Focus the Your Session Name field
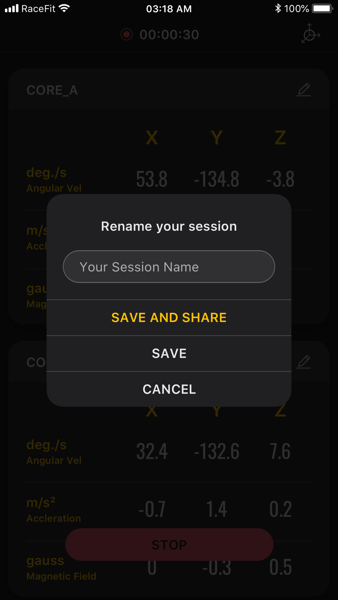Image resolution: width=338 pixels, height=600 pixels. pos(169,267)
